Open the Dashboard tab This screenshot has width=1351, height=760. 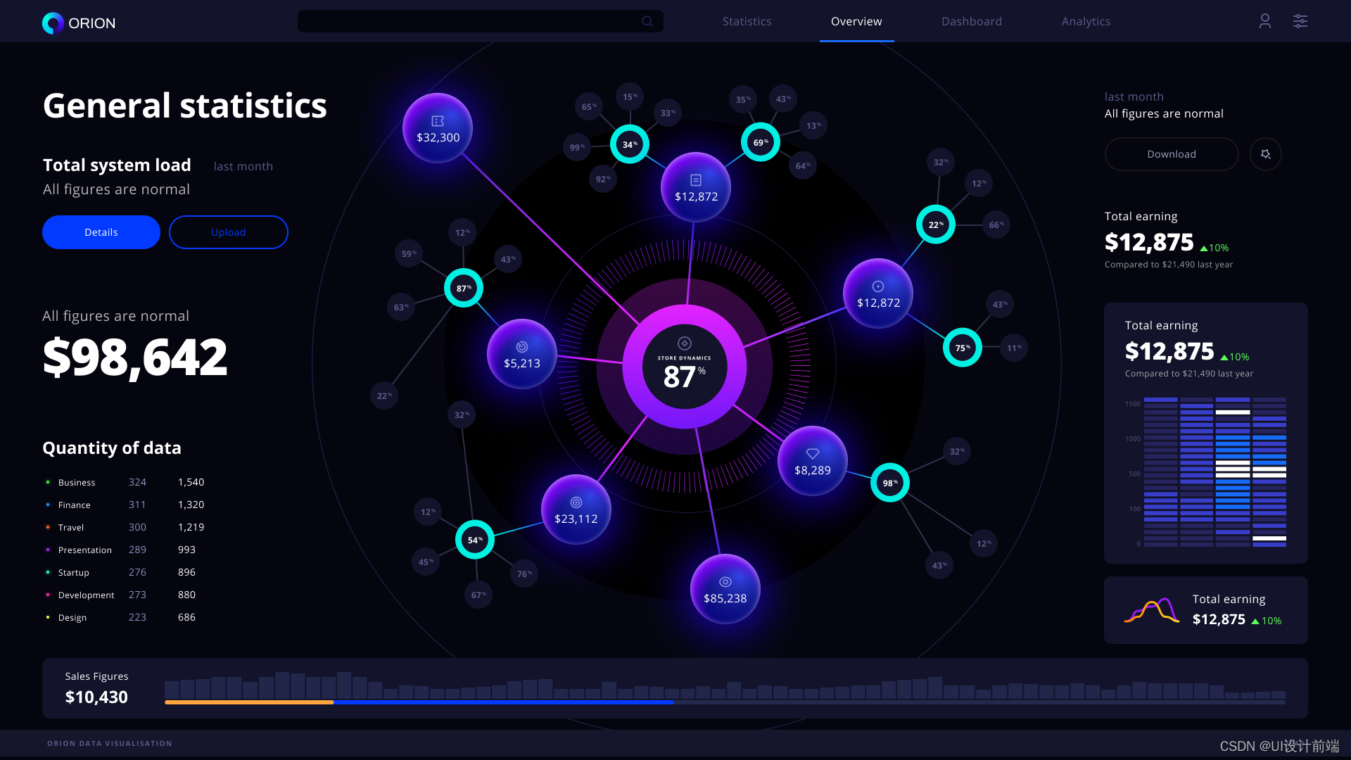[971, 21]
